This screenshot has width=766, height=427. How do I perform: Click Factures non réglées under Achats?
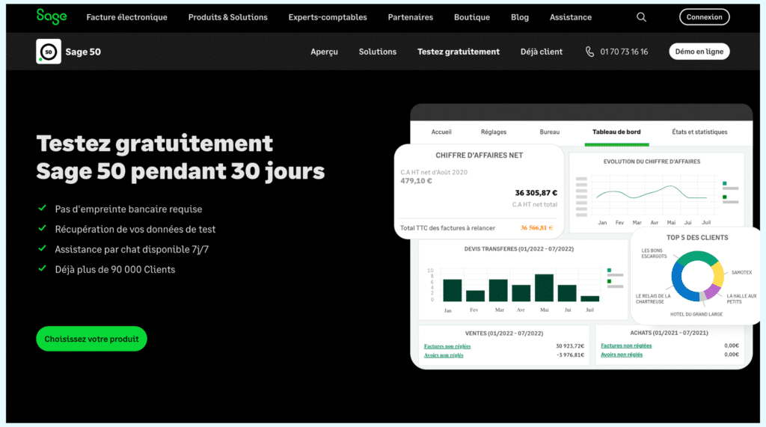tap(626, 345)
